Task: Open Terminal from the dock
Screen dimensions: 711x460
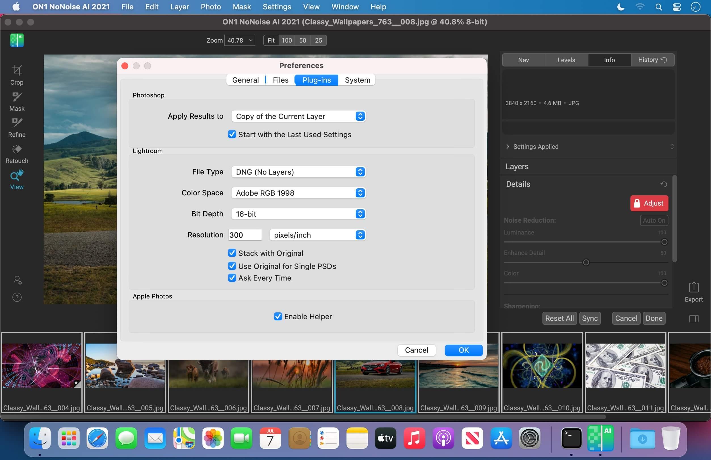Action: coord(571,438)
